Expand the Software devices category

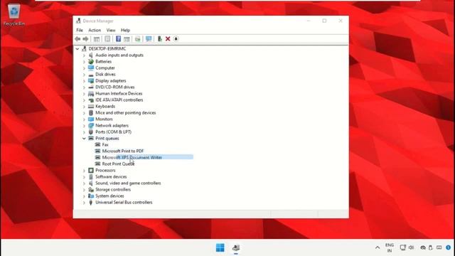[x=84, y=177]
